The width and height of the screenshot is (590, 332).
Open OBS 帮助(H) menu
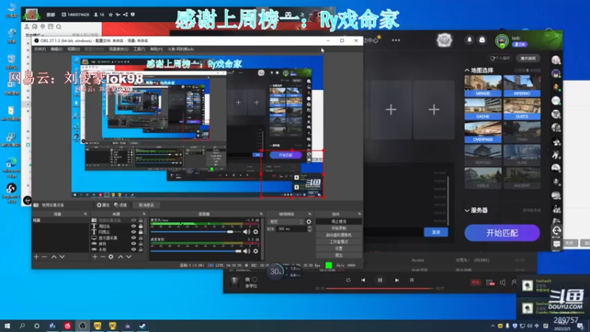tap(156, 49)
